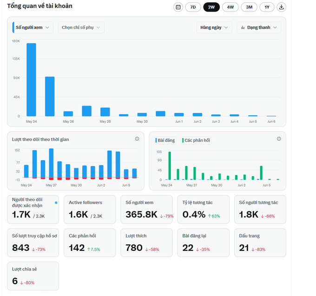Click the Tổng quan về tài khoản heading
Image resolution: width=316 pixels, height=296 pixels.
coord(39,6)
